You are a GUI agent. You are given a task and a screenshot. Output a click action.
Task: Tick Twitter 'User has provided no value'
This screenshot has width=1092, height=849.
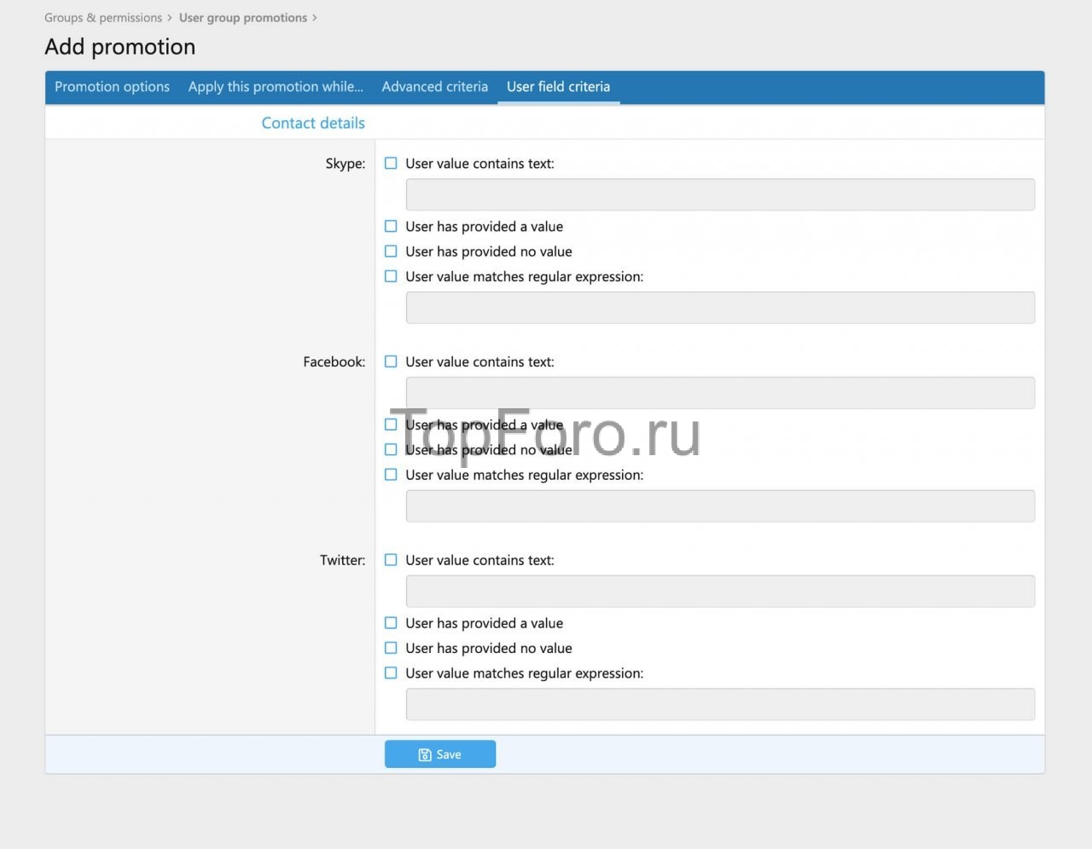pyautogui.click(x=391, y=648)
